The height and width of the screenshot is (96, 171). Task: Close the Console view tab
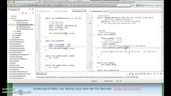(46, 74)
